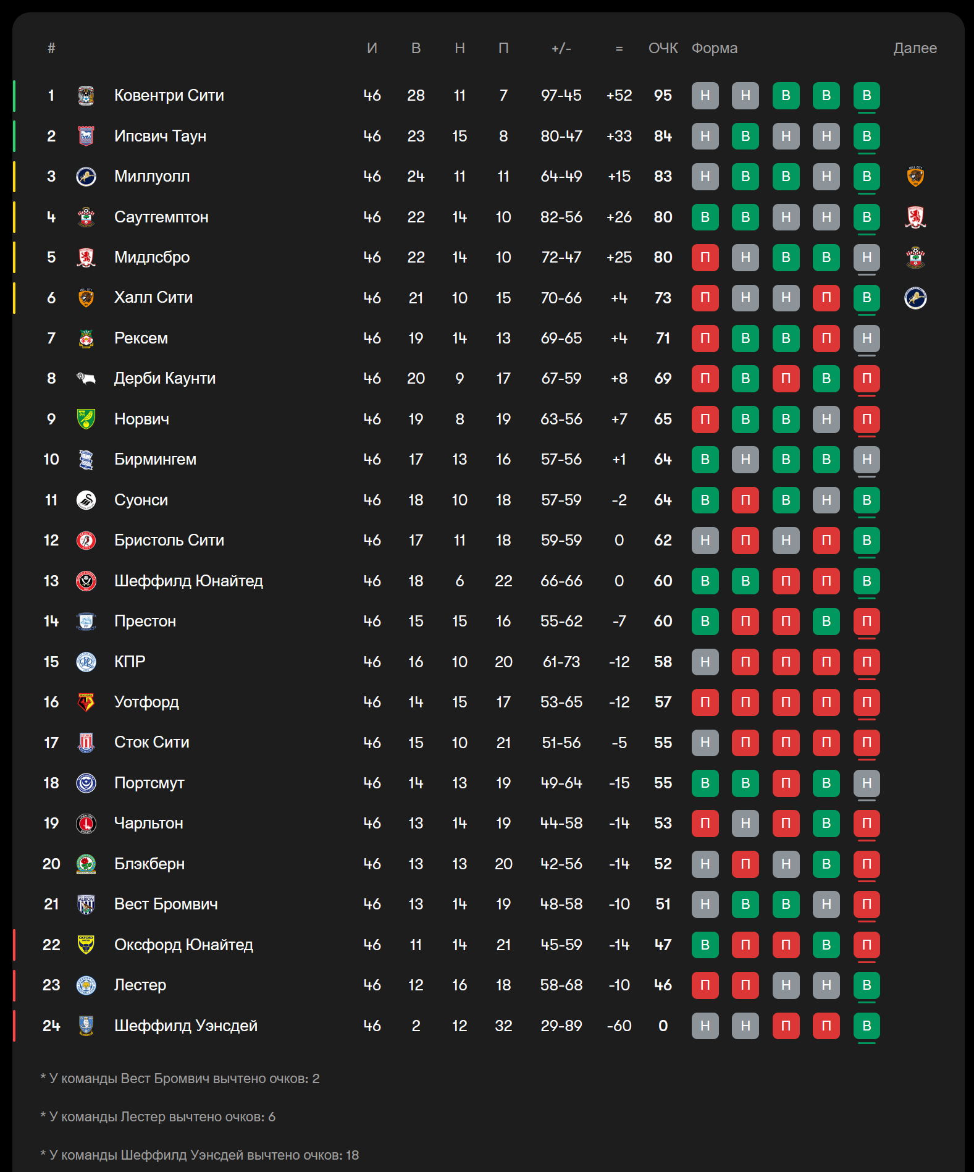Click the Coventry City club crest
The width and height of the screenshot is (974, 1172).
pos(86,96)
